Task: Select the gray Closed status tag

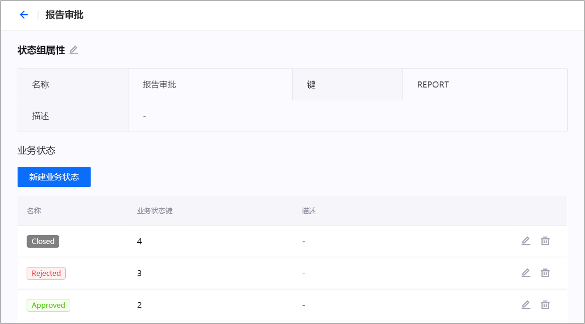Action: 43,241
